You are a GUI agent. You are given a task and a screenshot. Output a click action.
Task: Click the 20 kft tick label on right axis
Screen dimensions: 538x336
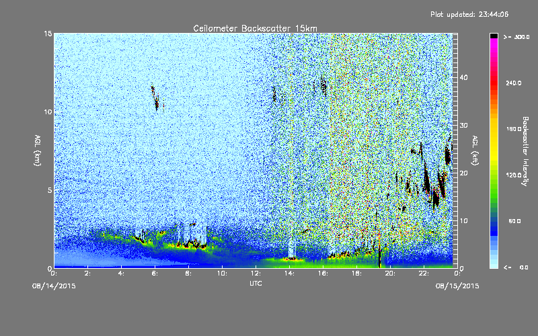(463, 173)
